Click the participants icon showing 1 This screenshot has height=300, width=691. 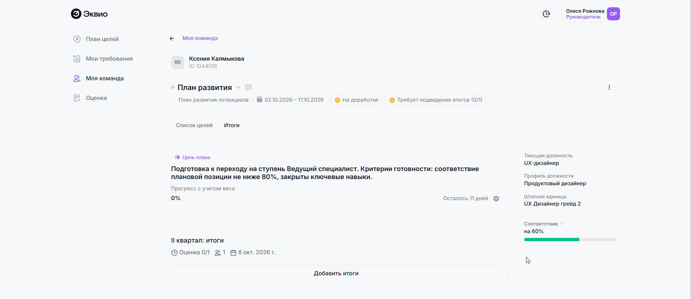click(218, 253)
